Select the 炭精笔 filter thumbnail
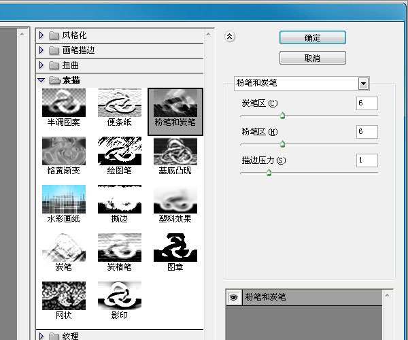 pyautogui.click(x=120, y=248)
